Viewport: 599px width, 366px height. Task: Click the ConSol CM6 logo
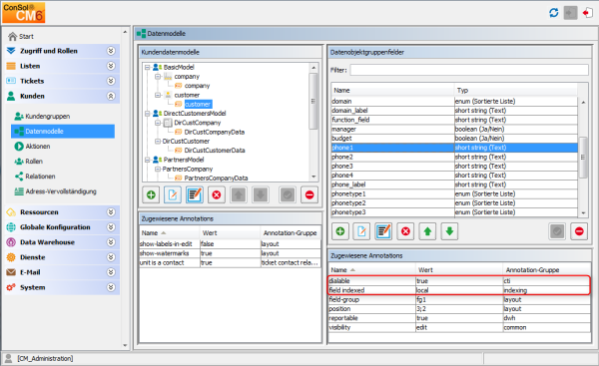[23, 13]
